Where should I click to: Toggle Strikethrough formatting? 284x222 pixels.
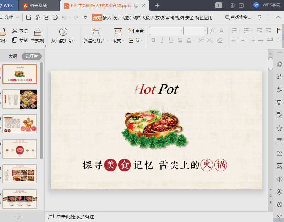[x=180, y=40]
